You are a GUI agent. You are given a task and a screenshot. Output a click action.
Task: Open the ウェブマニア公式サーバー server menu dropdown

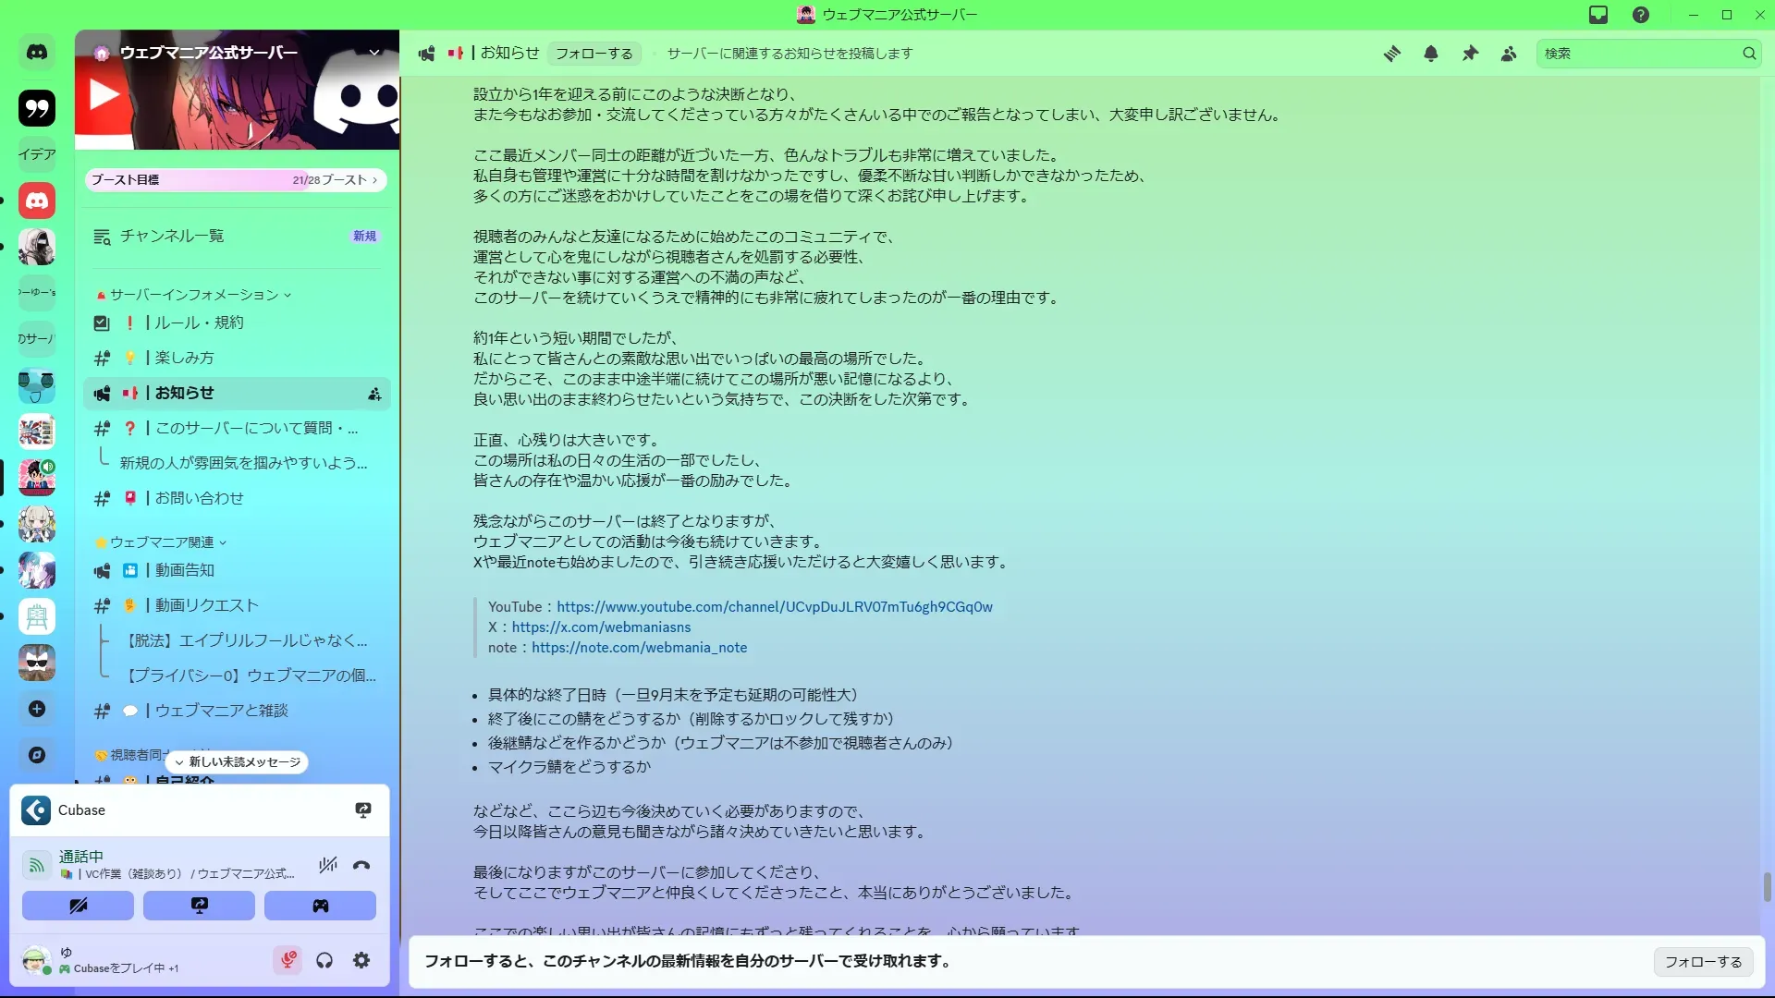click(374, 53)
